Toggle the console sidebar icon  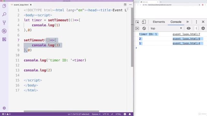(x=137, y=28)
